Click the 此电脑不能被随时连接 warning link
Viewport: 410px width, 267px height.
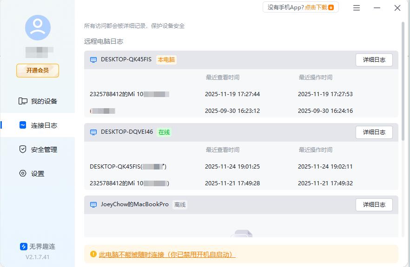(167, 254)
